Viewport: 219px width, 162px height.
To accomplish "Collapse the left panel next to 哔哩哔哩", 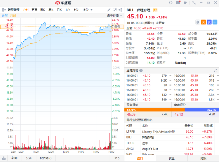I will pyautogui.click(x=4, y=10).
